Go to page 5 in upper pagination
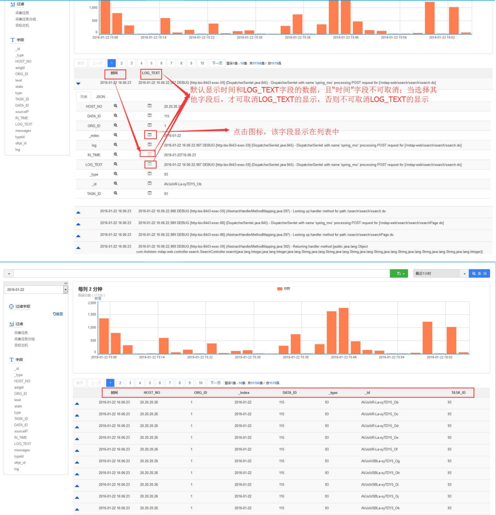Screen dimensions: 496x515 [x=152, y=63]
